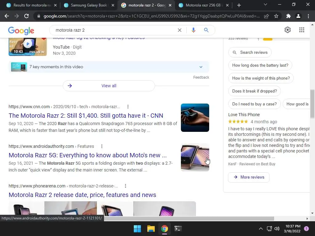
Task: Open Google apps grid
Action: pyautogui.click(x=302, y=30)
